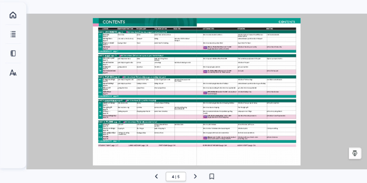This screenshot has width=367, height=183.
Task: Open the table of contents list icon
Action: pos(13,34)
